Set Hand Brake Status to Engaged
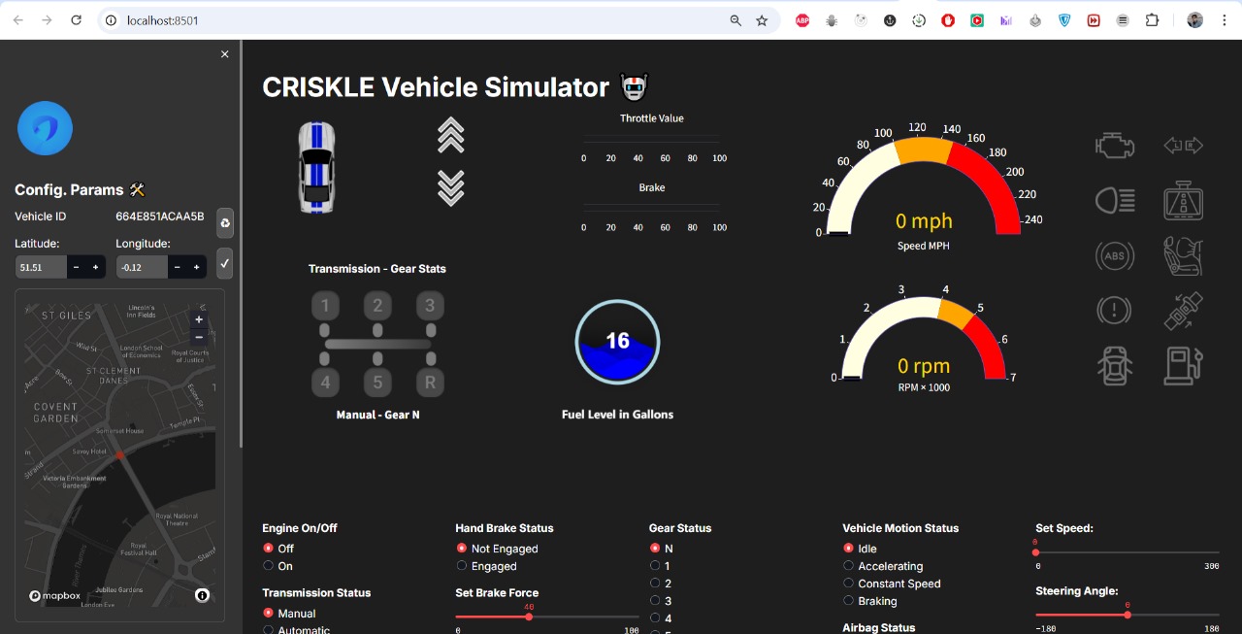This screenshot has width=1242, height=634. [462, 566]
